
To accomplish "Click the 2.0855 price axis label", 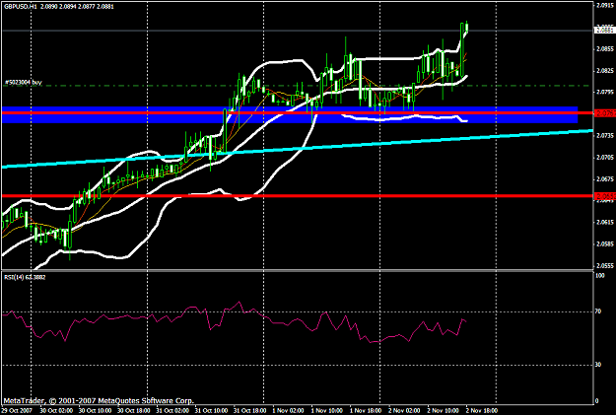I will pos(605,49).
